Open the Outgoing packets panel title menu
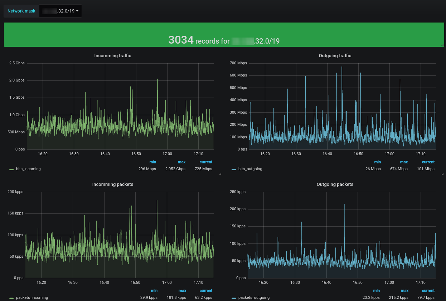The height and width of the screenshot is (301, 446). pyautogui.click(x=335, y=184)
